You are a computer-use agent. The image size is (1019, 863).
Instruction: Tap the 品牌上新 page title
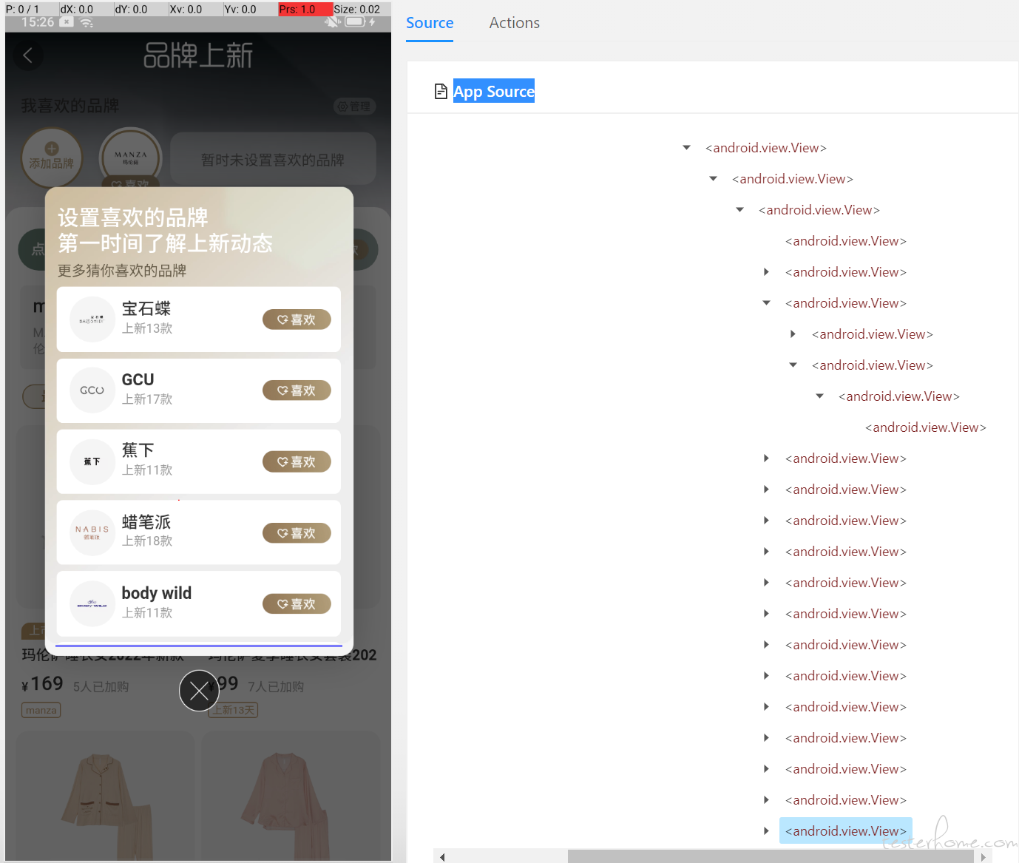198,55
